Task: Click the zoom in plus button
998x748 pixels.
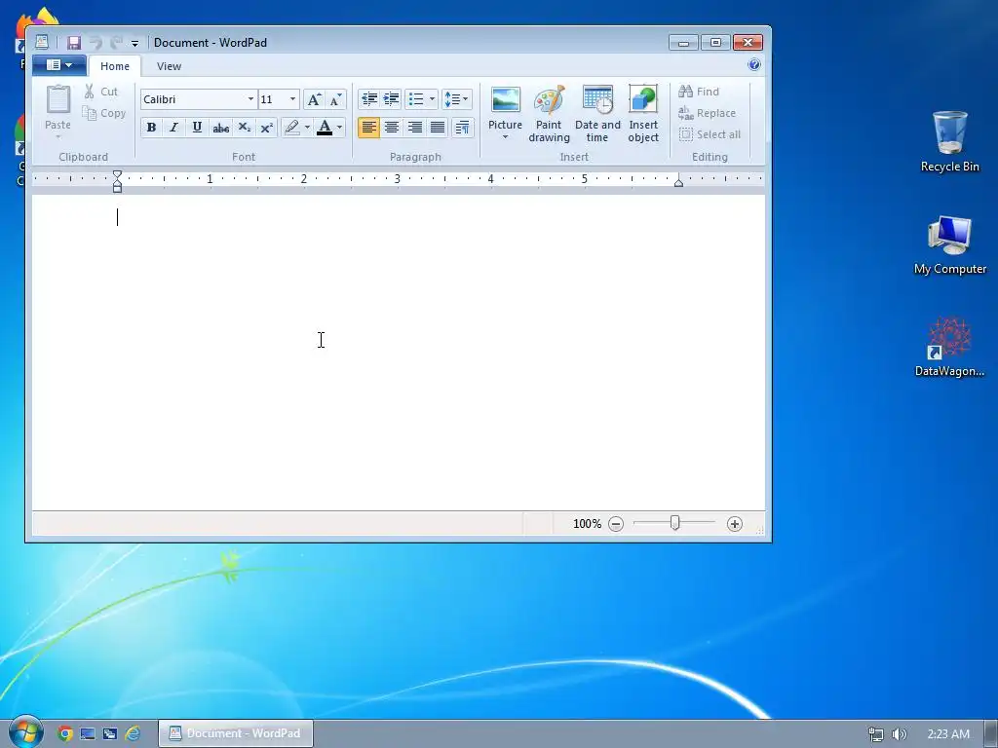Action: pyautogui.click(x=735, y=523)
